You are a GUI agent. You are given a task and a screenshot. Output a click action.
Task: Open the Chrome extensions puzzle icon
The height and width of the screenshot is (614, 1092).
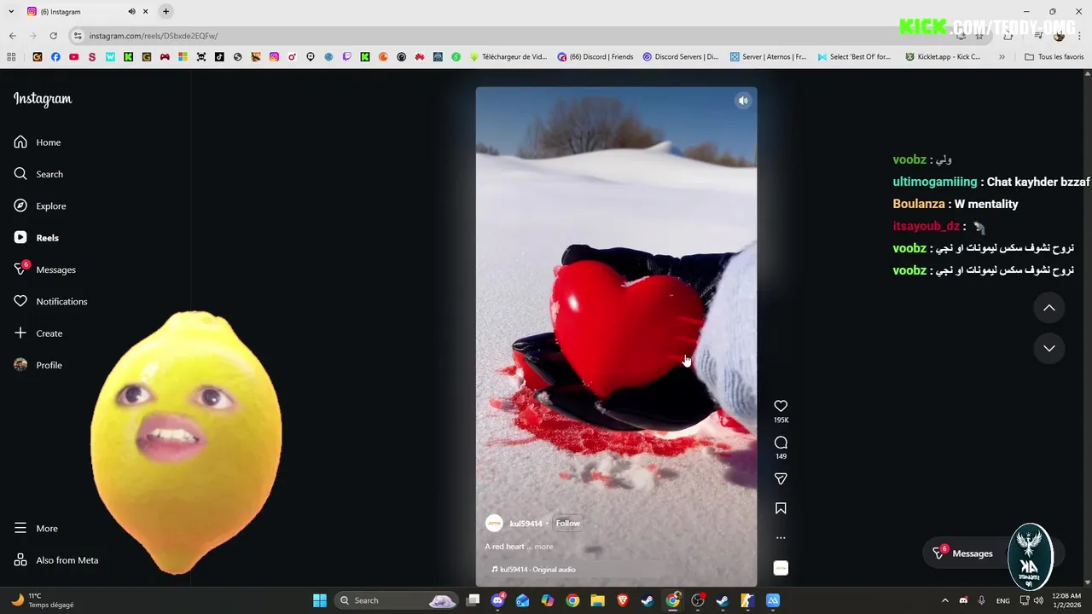pyautogui.click(x=1008, y=36)
